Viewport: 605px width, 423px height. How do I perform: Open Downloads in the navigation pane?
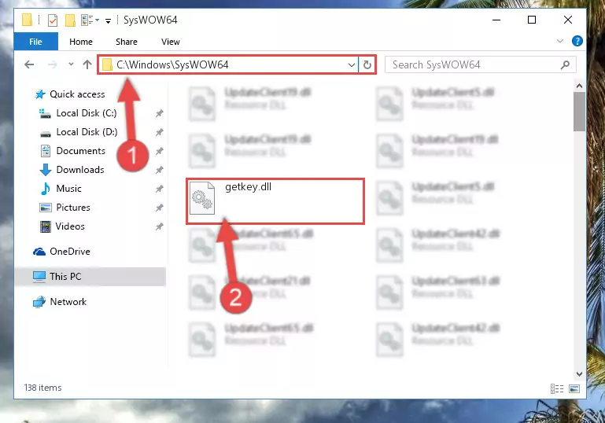point(80,170)
